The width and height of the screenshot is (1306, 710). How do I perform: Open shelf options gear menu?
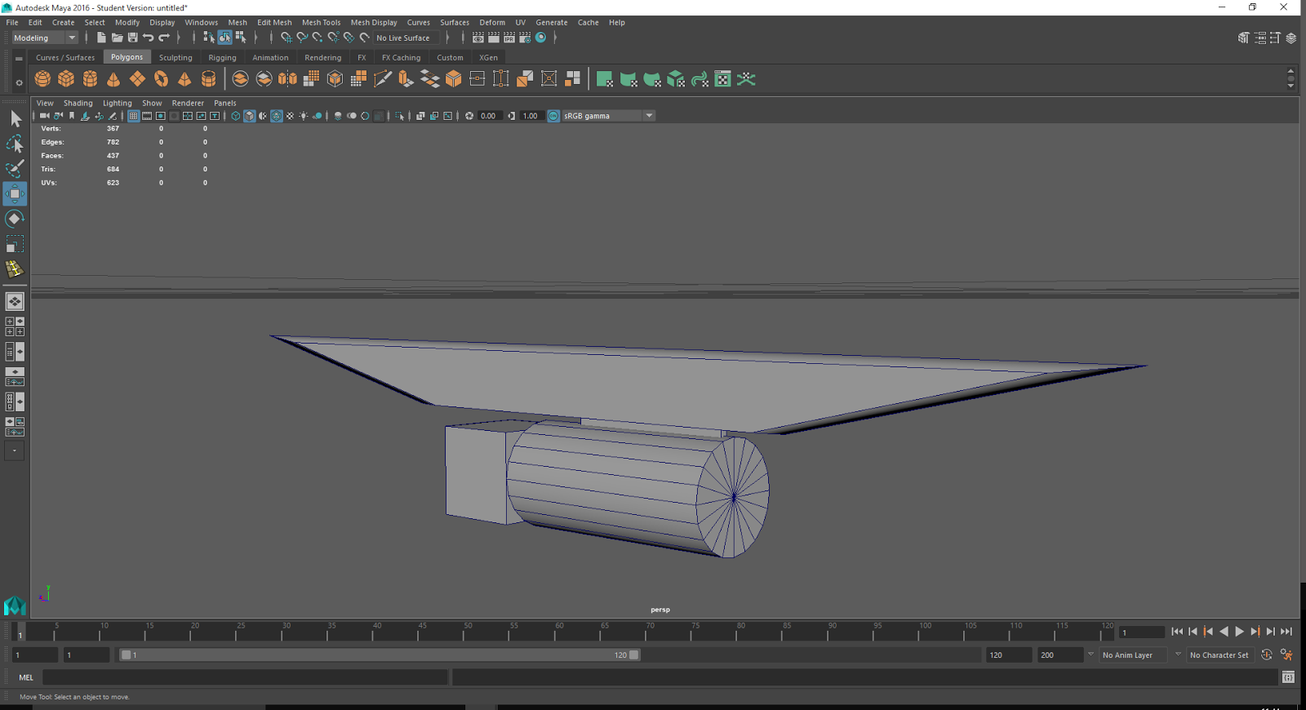[19, 82]
